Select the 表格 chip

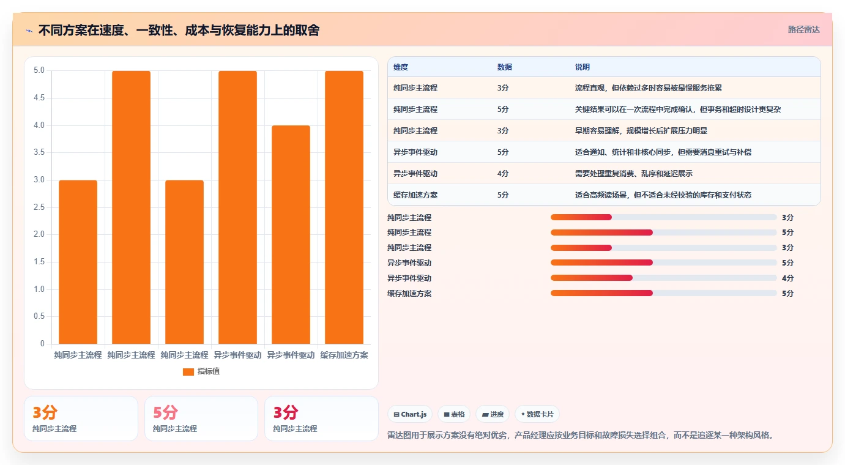[455, 414]
